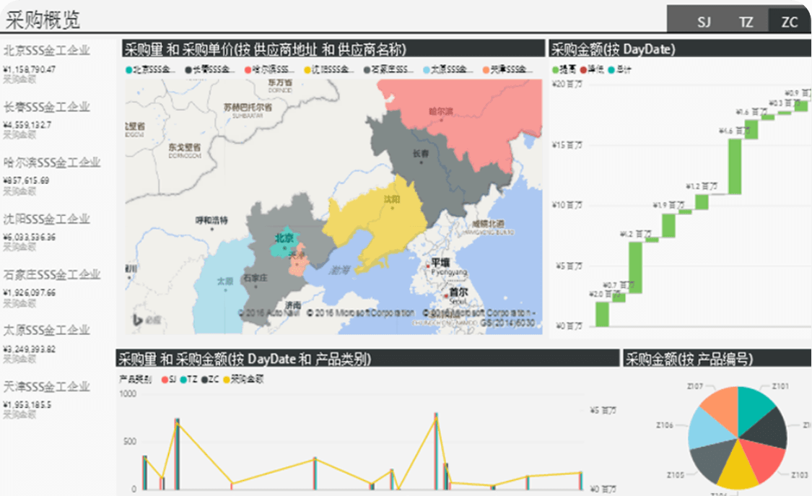Click the red 降低 legend marker
This screenshot has width=812, height=496.
click(584, 69)
